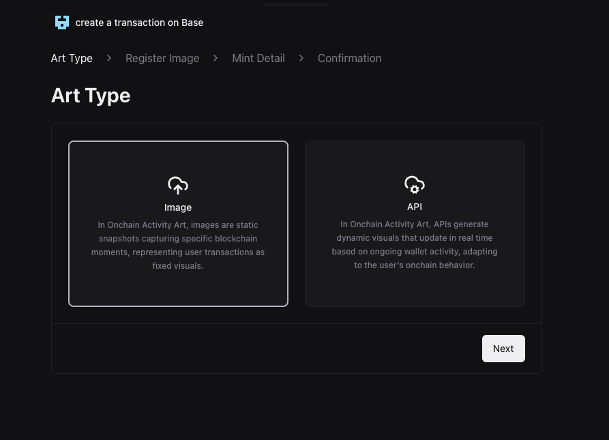Jump to the Mint Detail step
609x440 pixels.
(258, 59)
